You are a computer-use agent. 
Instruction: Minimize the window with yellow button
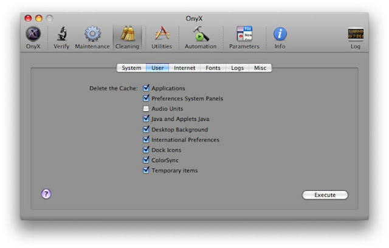click(x=39, y=18)
